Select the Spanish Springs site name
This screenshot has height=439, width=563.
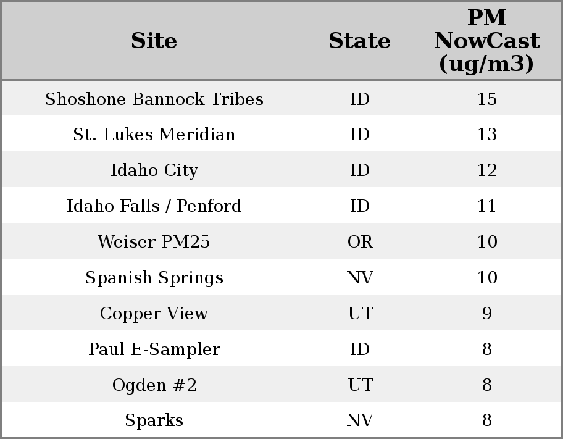coord(154,278)
